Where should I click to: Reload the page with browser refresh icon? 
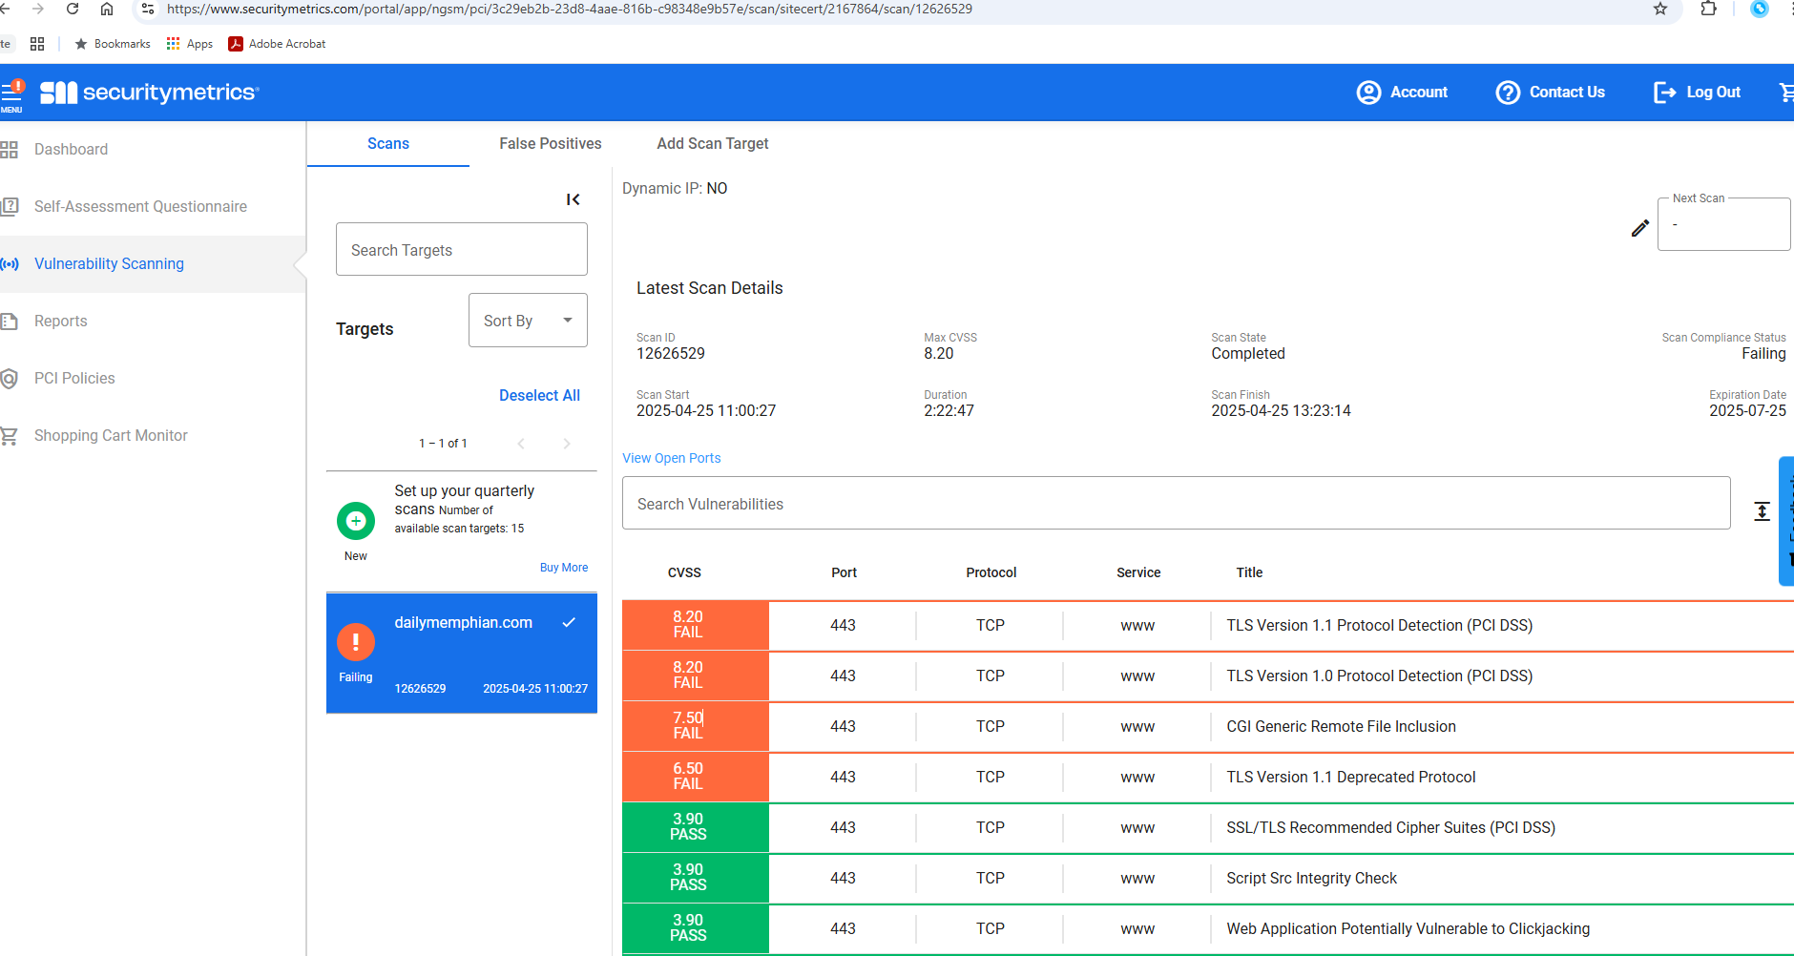pos(73,9)
